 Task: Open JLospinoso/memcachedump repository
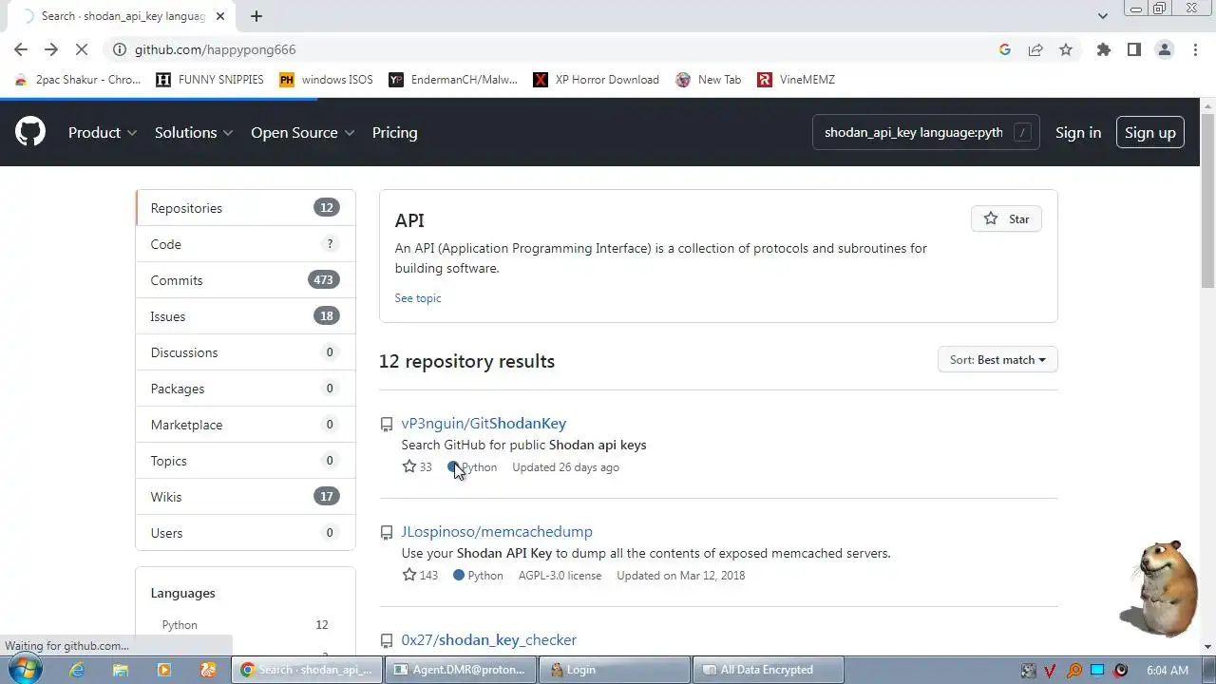coord(497,531)
